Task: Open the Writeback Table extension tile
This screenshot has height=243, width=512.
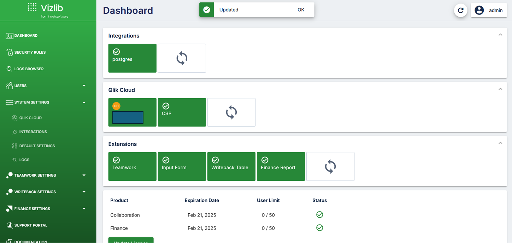Action: [x=231, y=166]
